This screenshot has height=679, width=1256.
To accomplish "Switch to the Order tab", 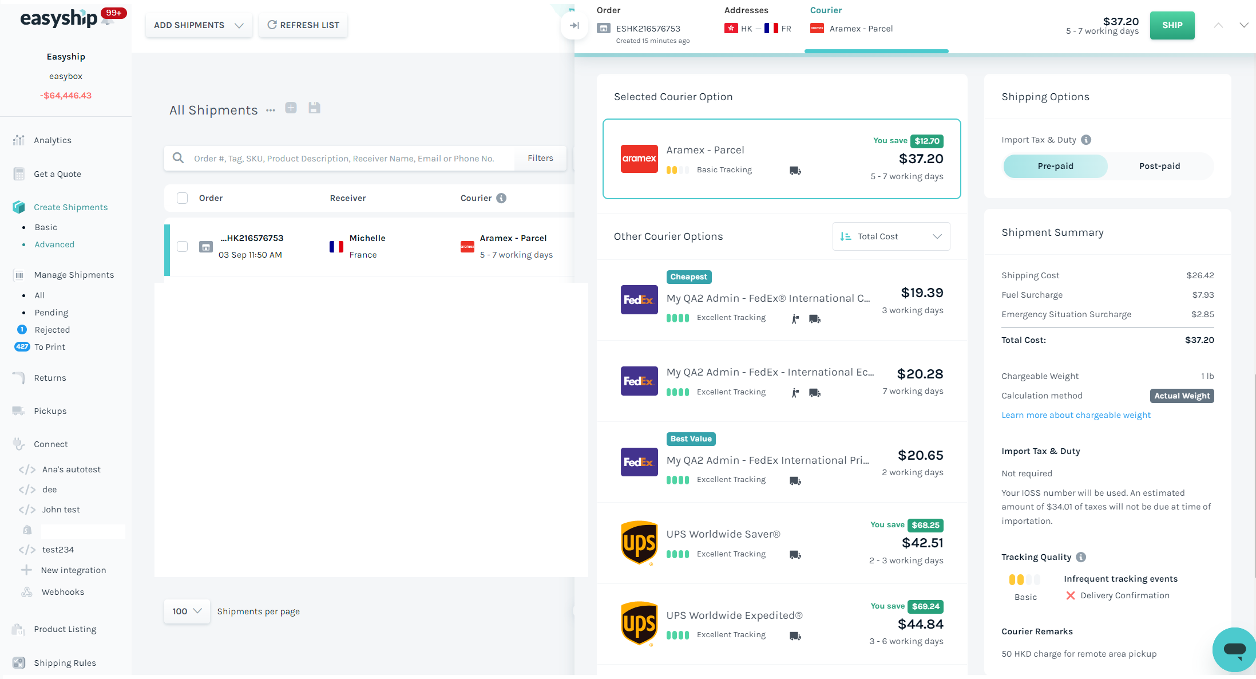I will 609,10.
